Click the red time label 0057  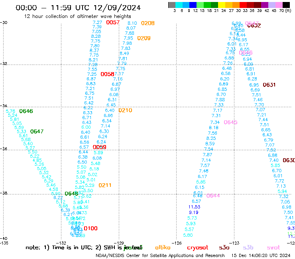tap(113, 22)
